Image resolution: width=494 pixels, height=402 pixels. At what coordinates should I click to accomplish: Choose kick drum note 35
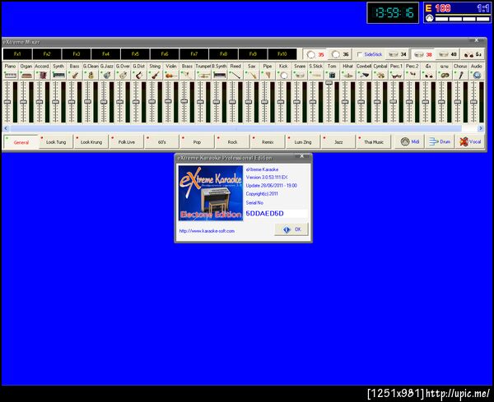coord(315,54)
